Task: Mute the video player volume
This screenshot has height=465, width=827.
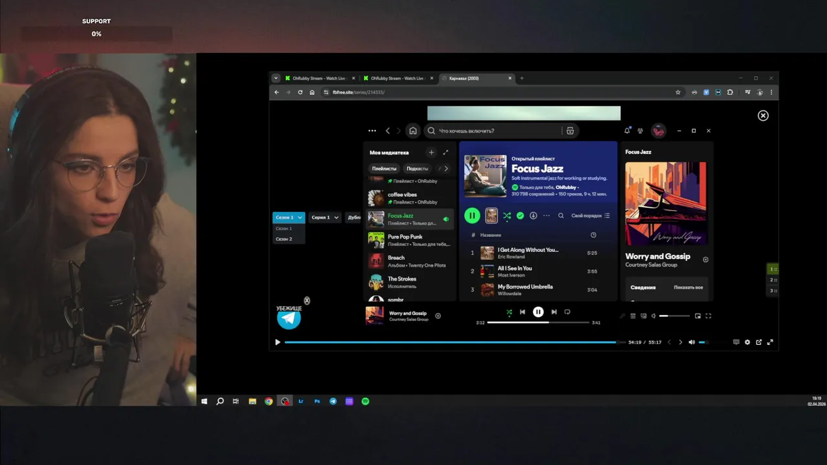Action: click(691, 342)
